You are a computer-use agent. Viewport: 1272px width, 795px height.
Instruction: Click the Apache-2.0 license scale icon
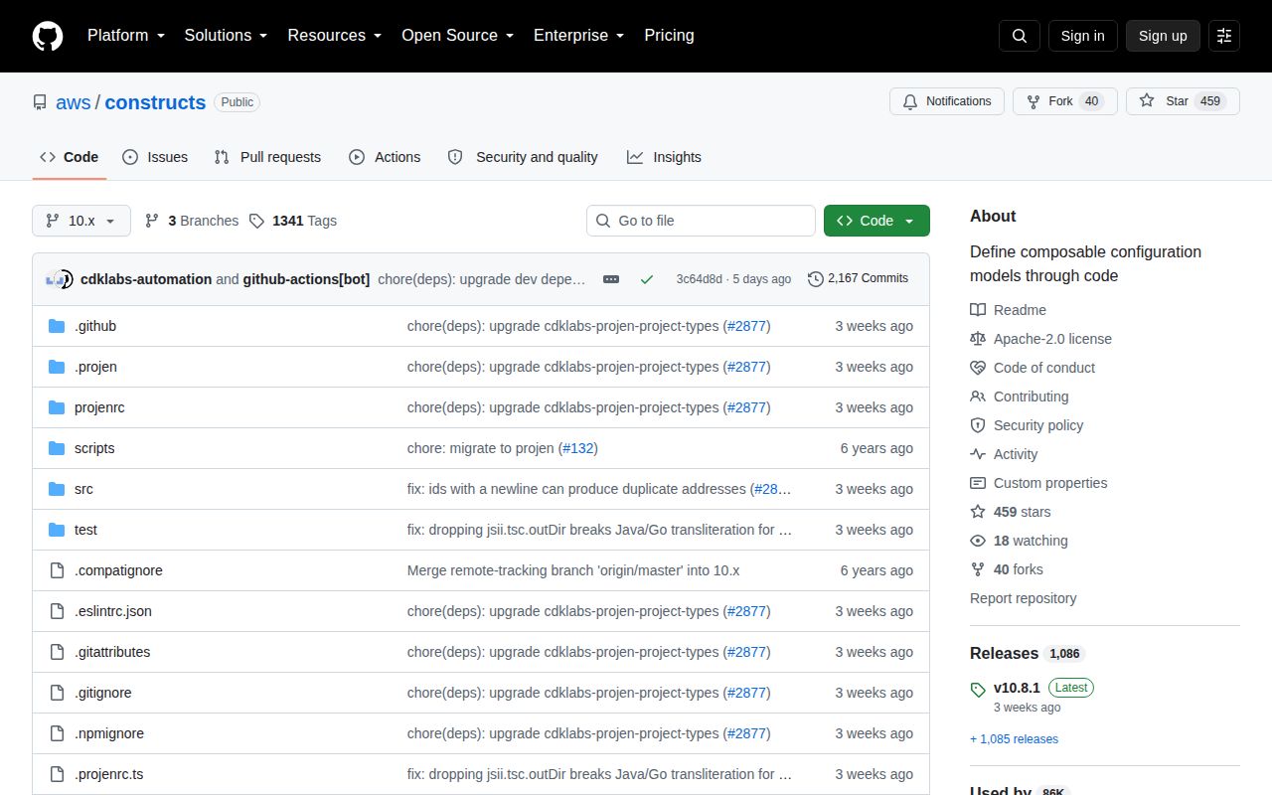click(978, 339)
